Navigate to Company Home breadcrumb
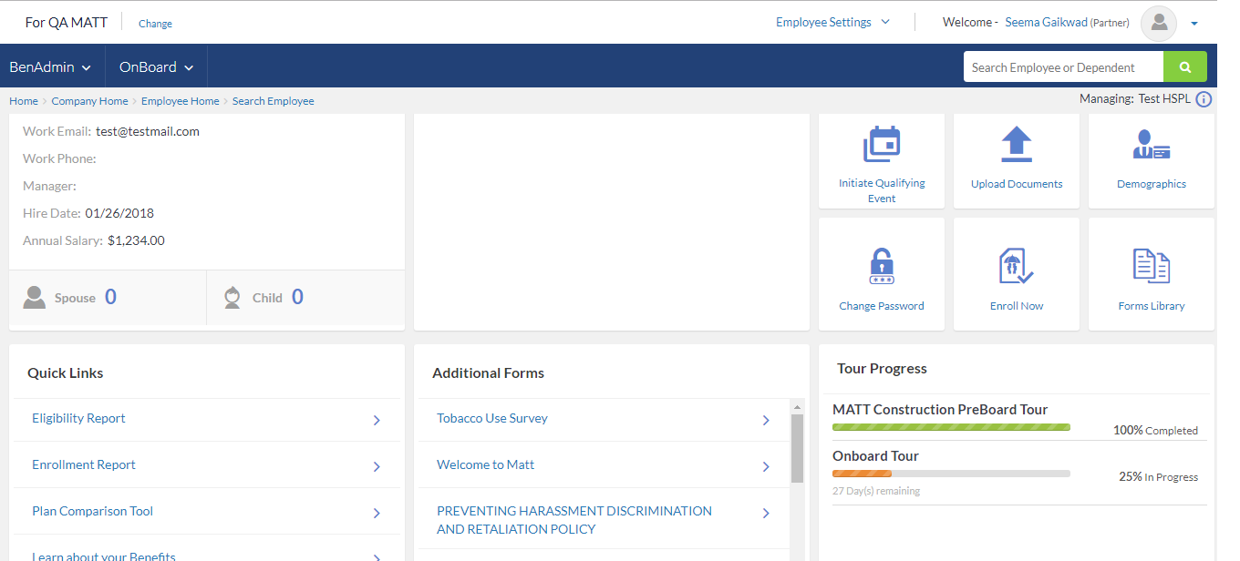The image size is (1240, 561). click(89, 101)
